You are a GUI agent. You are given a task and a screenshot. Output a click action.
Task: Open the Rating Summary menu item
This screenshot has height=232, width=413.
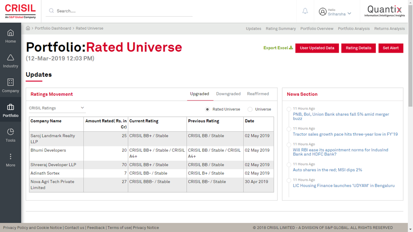coord(280,28)
